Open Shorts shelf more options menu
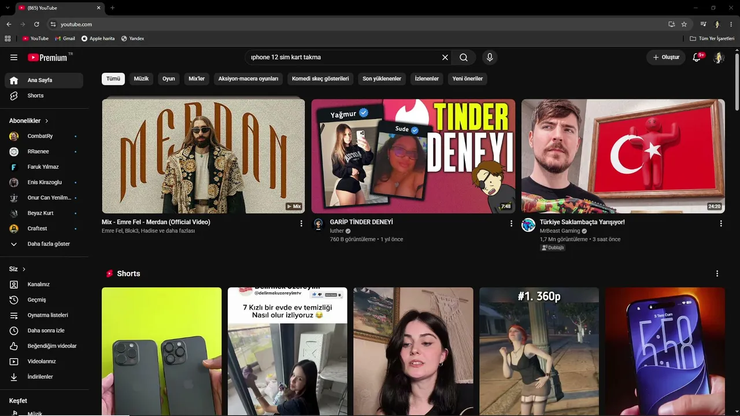 click(717, 273)
